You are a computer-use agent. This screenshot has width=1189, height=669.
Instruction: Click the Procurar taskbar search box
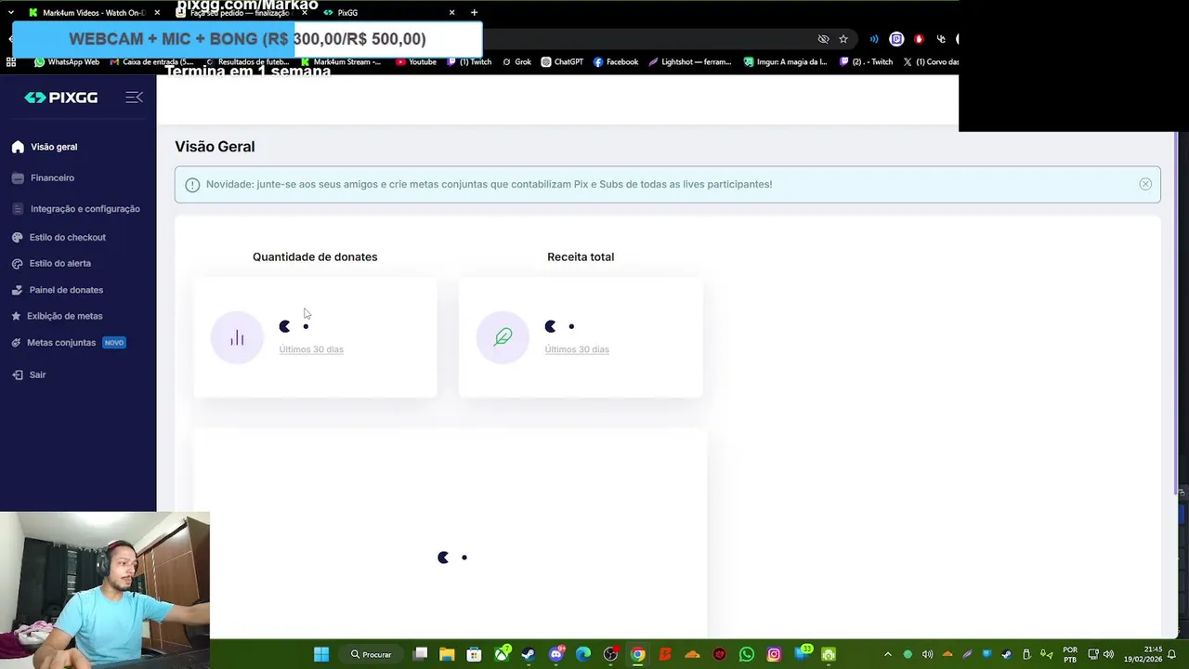pyautogui.click(x=372, y=654)
